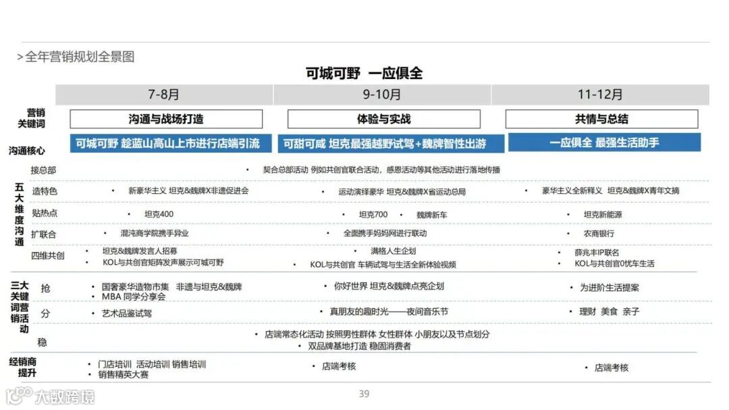Select 'MBA 同学分享会'

pyautogui.click(x=134, y=297)
